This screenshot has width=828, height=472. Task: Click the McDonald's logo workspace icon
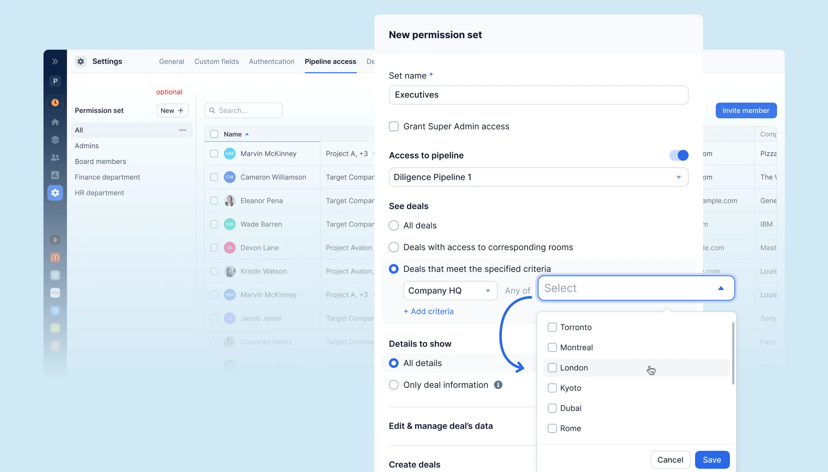pyautogui.click(x=55, y=257)
